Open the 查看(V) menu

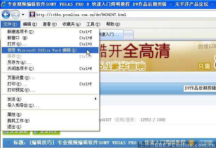click(x=50, y=24)
